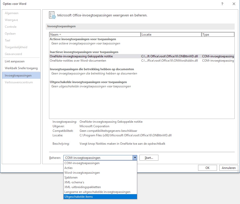Choose Uitgeschakelde items from the dropdown
Image resolution: width=240 pixels, height=204 pixels.
100,197
